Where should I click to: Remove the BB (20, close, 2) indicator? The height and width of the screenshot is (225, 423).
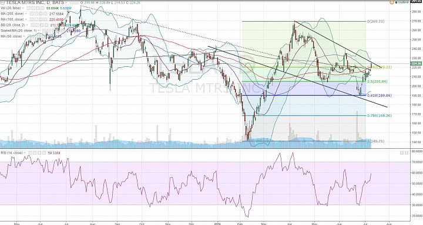coord(46,25)
